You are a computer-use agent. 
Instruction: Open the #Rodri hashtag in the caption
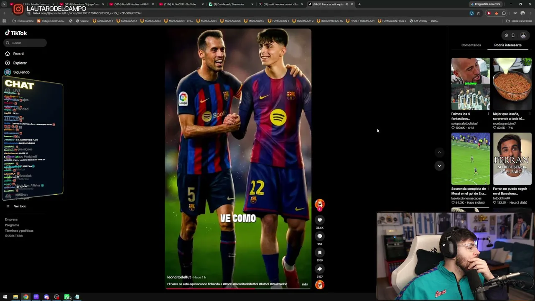pyautogui.click(x=227, y=284)
